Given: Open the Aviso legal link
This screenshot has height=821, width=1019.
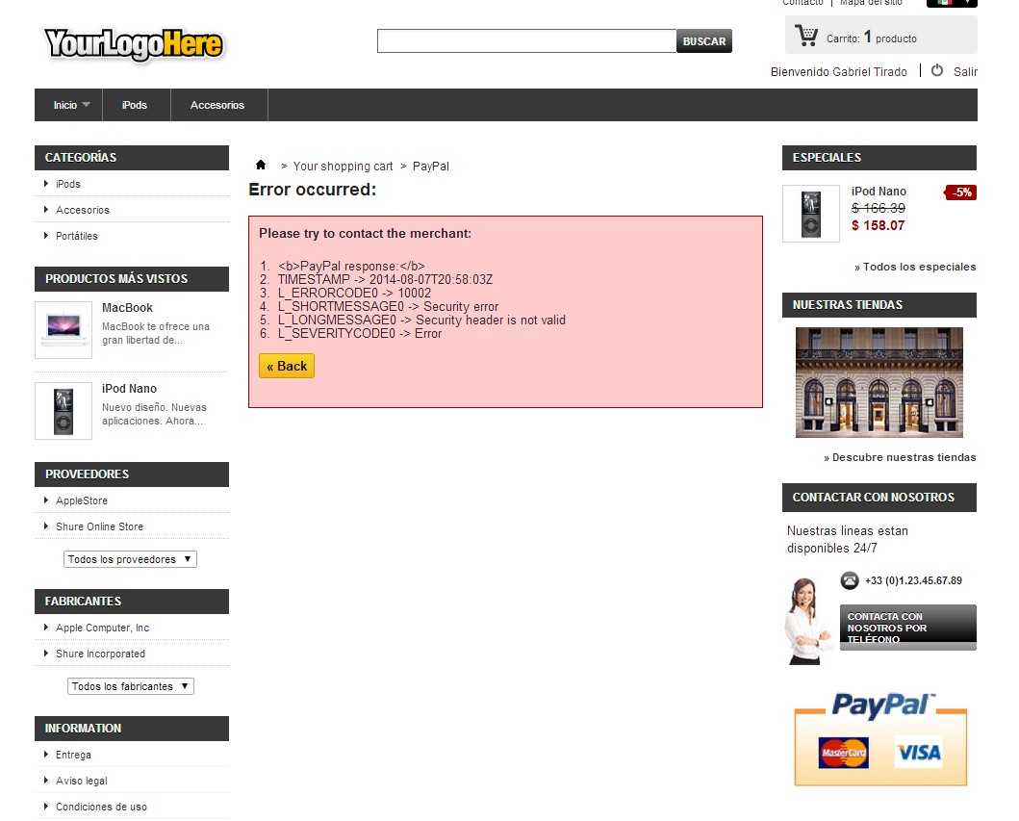Looking at the screenshot, I should [81, 781].
